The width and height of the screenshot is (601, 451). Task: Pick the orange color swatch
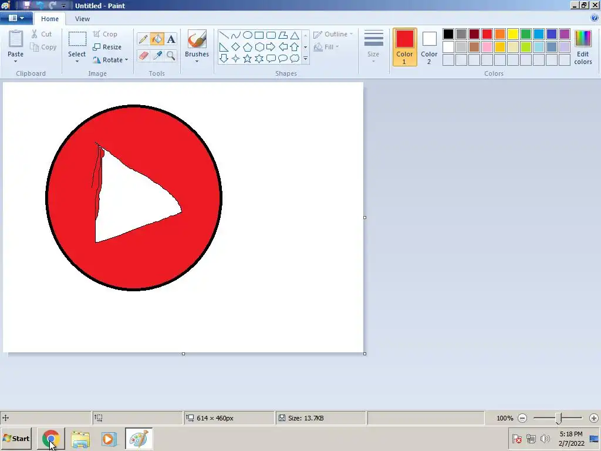pyautogui.click(x=500, y=34)
